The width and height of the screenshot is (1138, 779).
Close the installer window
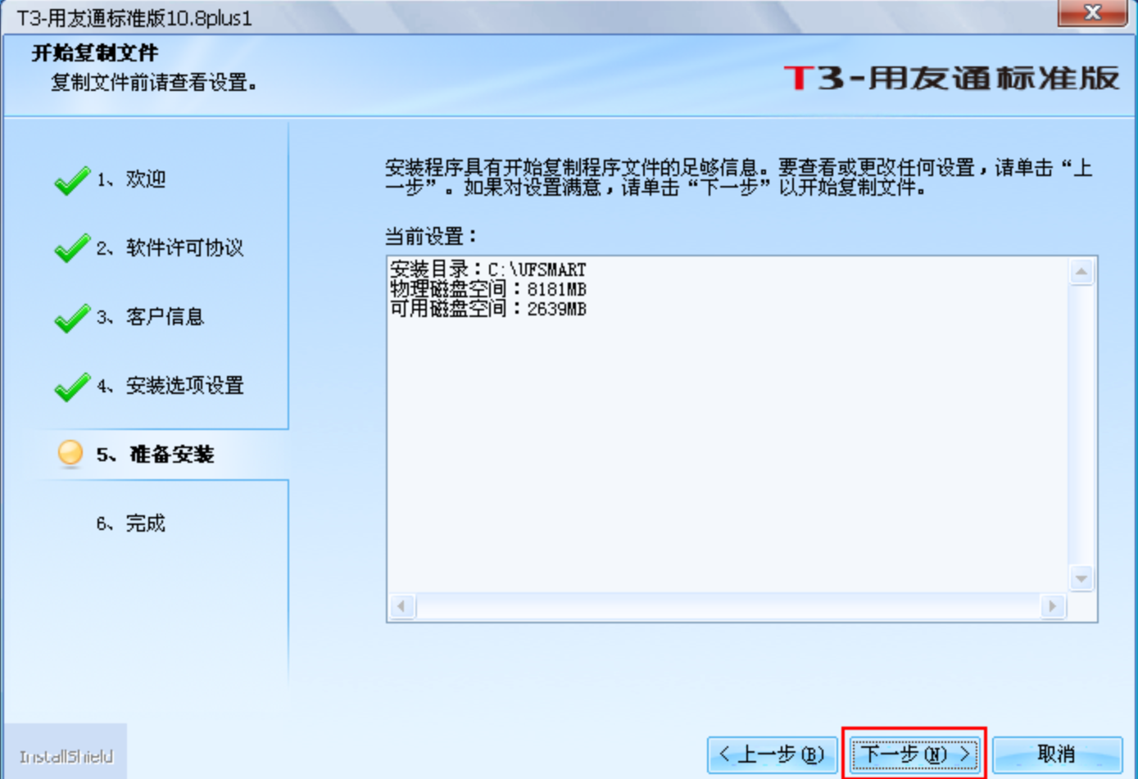1092,12
